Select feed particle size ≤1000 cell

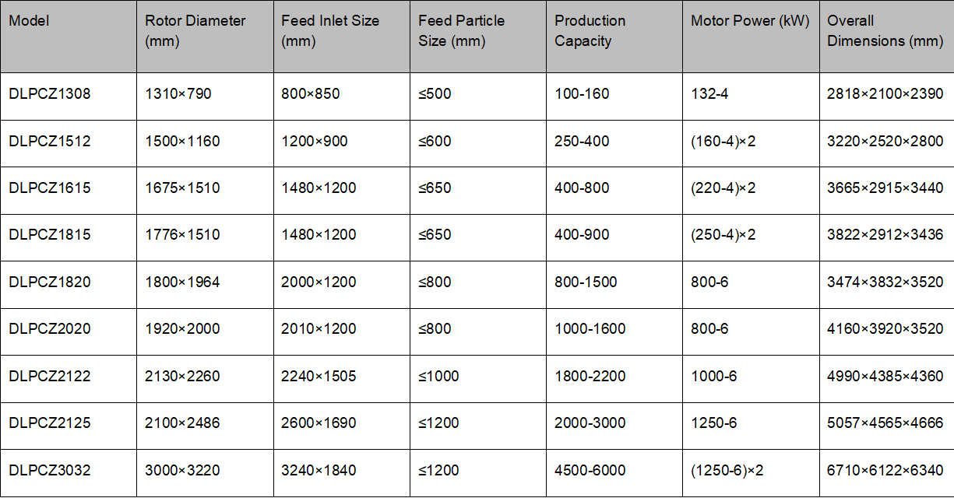pos(478,378)
